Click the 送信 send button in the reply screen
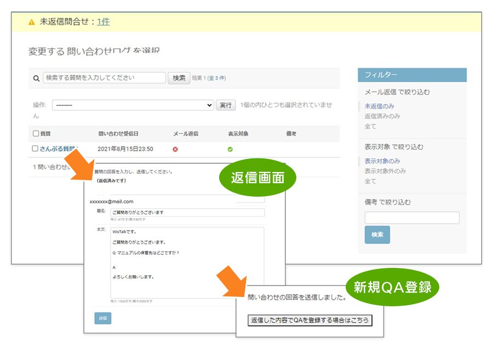Screen dimensions: 493x355 [x=102, y=318]
